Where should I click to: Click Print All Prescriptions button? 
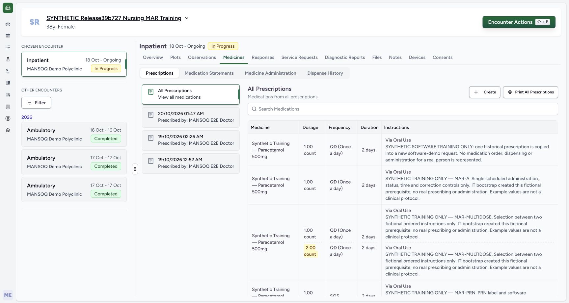click(x=530, y=92)
